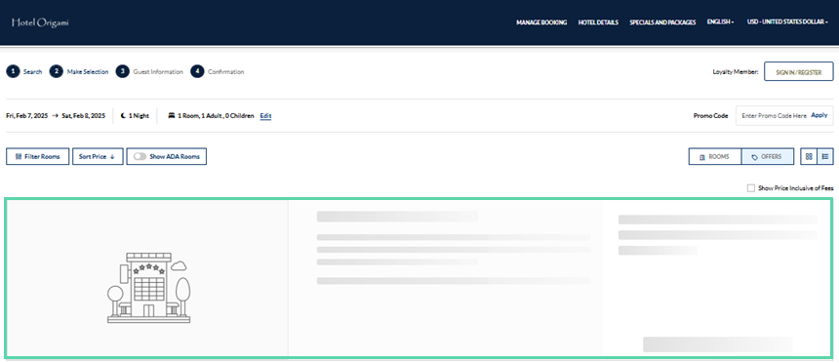Click the step 1 Search circle
Image resolution: width=839 pixels, height=363 pixels.
[x=13, y=72]
